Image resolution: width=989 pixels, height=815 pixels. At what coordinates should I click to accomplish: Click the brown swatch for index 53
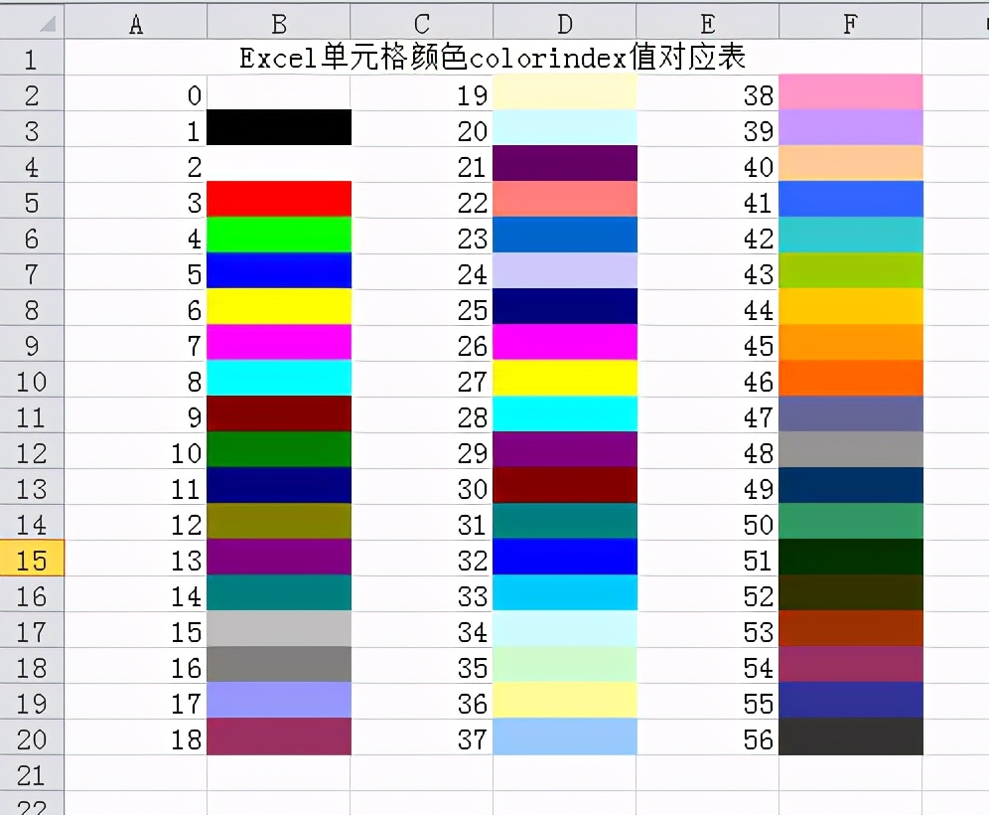851,629
